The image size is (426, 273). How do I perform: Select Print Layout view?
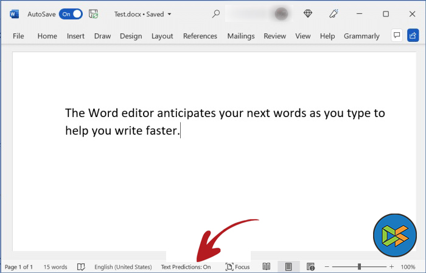point(288,266)
